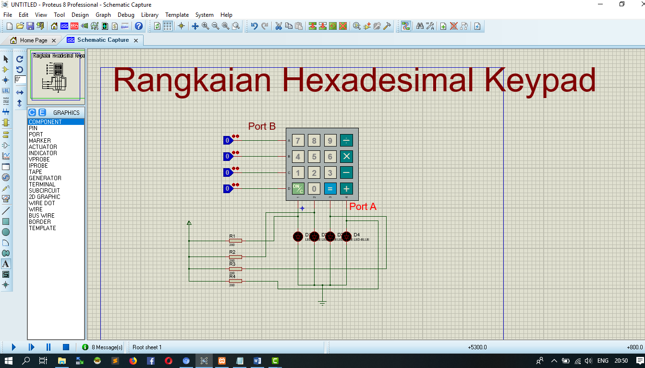Expand hidden icons in the system tray
The image size is (645, 368).
554,360
